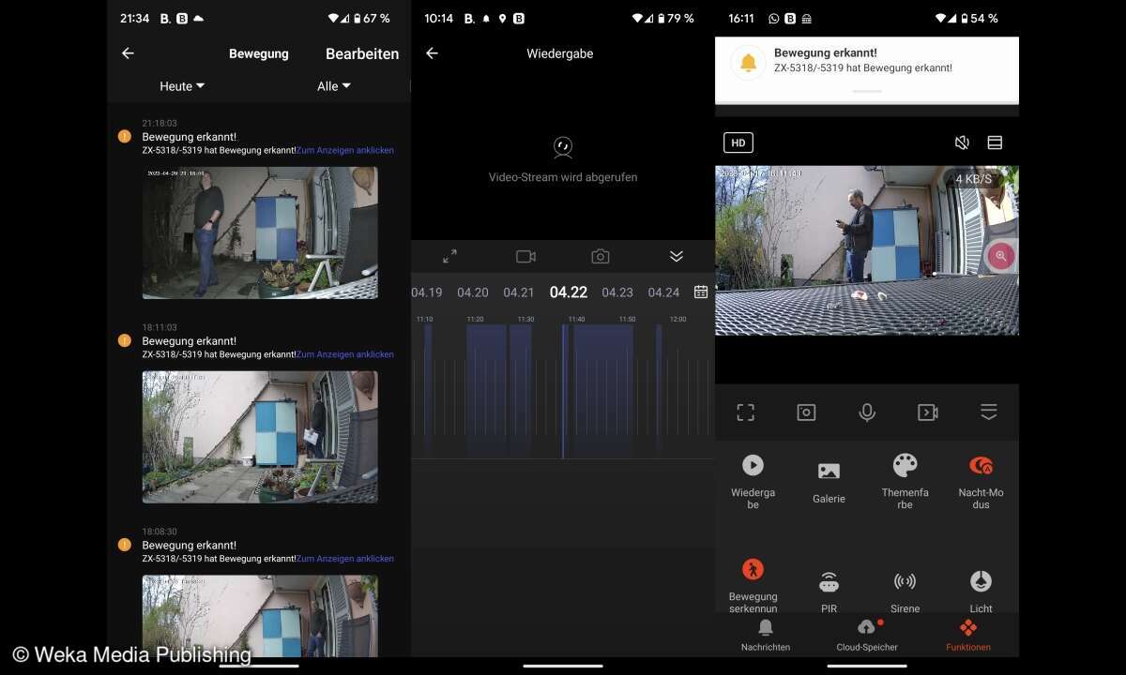Select date 04.23 in playback

click(x=617, y=292)
